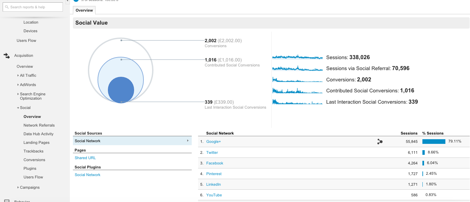The width and height of the screenshot is (470, 202).
Task: Click the Social Value heading
Action: [92, 23]
